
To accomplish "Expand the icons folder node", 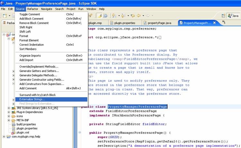I will tap(9, 116).
